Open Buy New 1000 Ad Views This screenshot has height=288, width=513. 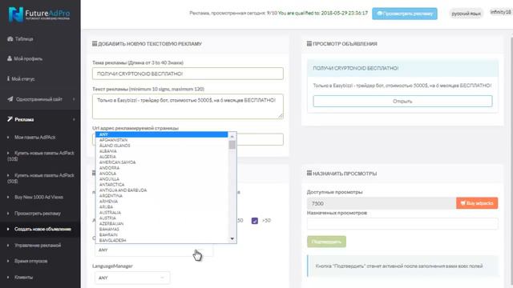pyautogui.click(x=38, y=197)
